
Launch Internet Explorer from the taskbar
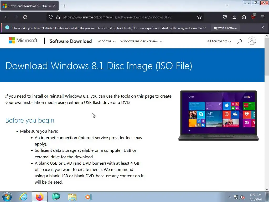click(x=23, y=197)
